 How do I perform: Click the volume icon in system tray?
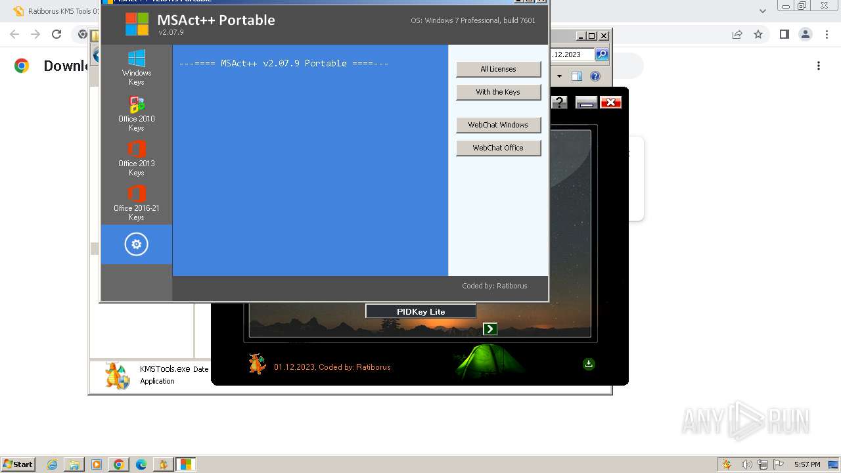coord(746,464)
